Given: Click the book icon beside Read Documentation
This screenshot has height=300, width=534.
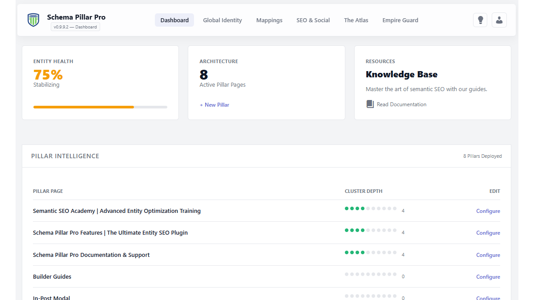Looking at the screenshot, I should pyautogui.click(x=370, y=104).
